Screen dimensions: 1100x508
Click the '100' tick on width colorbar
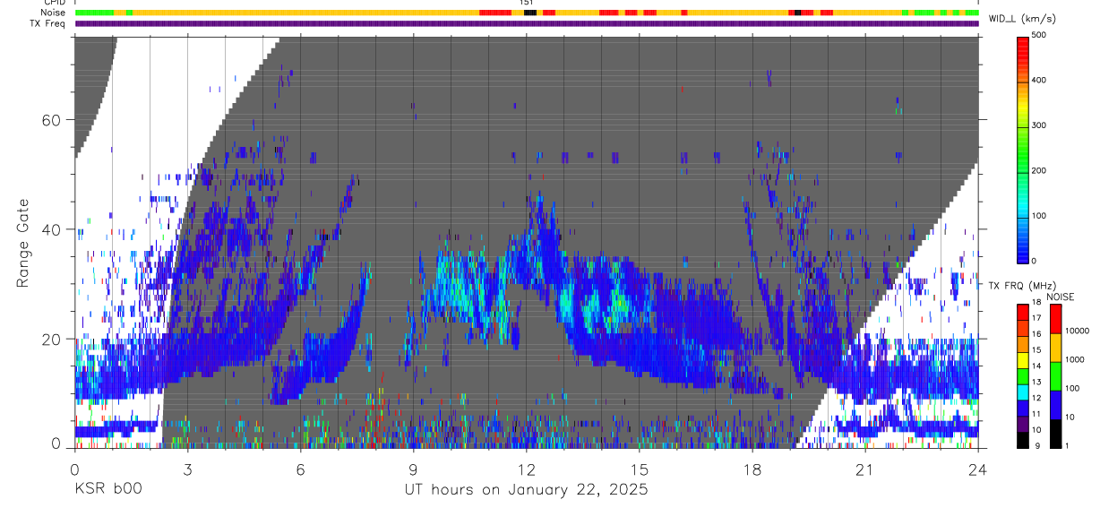point(1039,216)
